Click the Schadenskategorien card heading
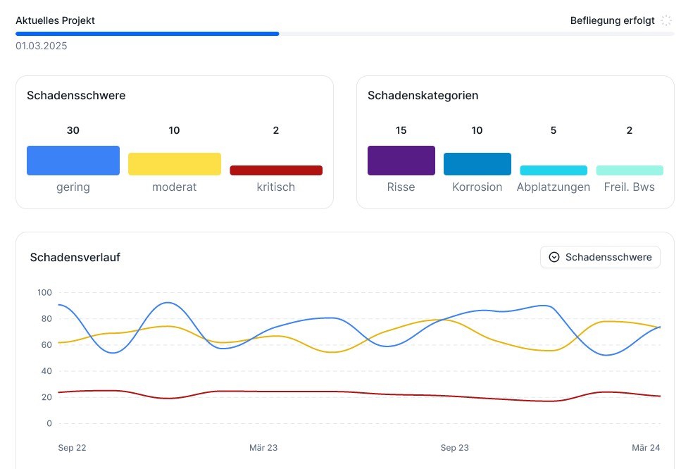The image size is (681, 469). (x=423, y=96)
